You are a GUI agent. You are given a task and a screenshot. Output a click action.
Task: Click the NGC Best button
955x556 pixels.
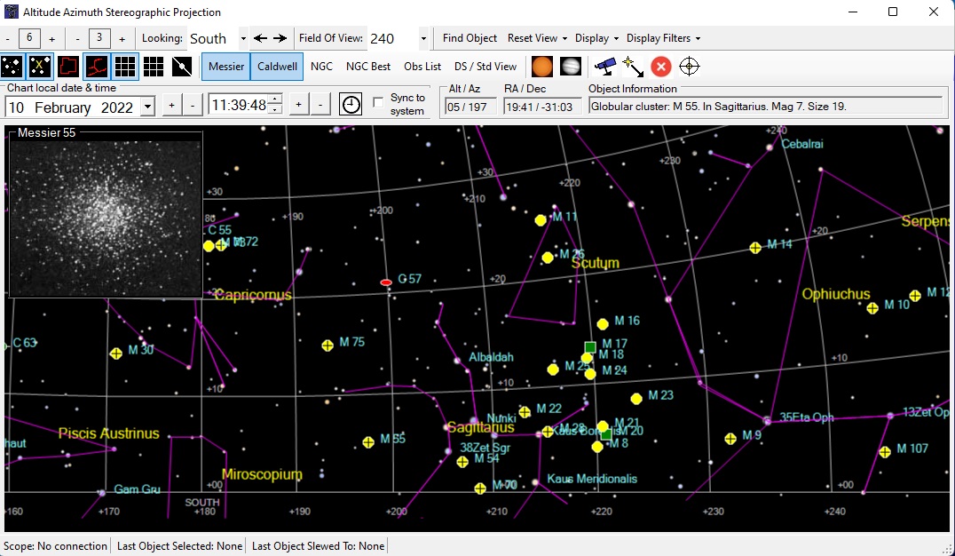(x=367, y=67)
